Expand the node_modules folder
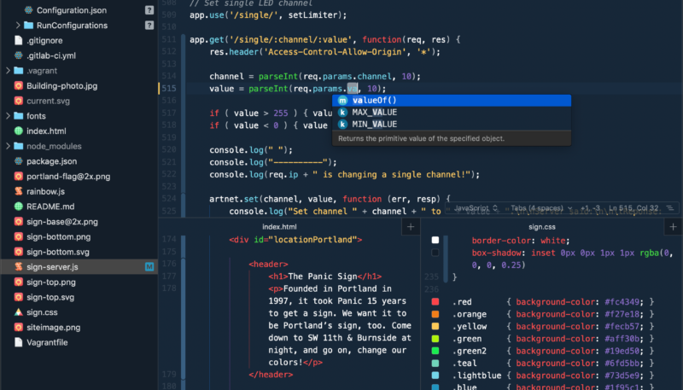Viewport: 683px width, 390px height. click(x=8, y=146)
